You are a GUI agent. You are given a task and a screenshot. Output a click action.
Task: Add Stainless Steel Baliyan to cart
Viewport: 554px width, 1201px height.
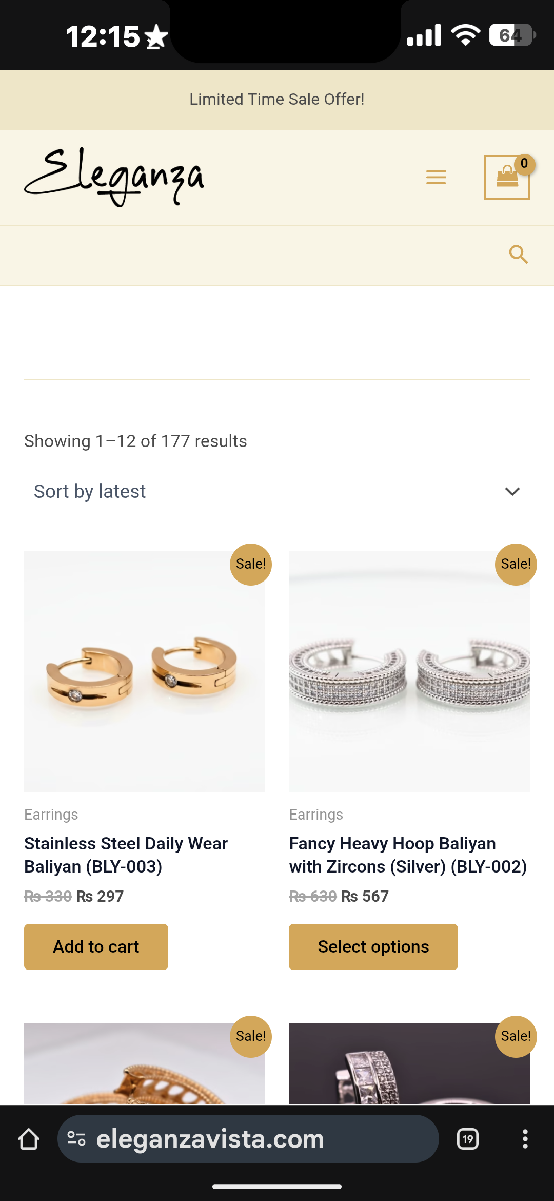[96, 946]
